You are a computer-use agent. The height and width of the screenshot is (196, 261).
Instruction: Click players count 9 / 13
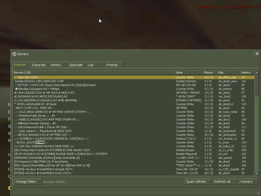click(208, 158)
